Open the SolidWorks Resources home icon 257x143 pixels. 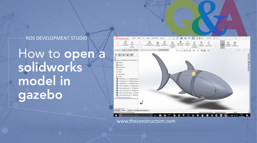click(x=249, y=55)
